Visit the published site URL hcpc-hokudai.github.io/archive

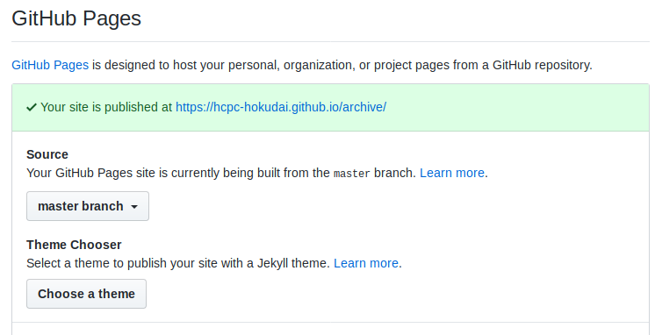(281, 107)
